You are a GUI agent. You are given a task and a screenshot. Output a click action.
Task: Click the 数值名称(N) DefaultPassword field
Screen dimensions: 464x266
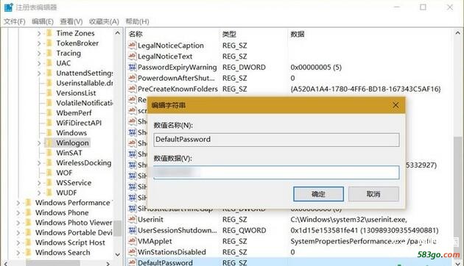point(276,140)
